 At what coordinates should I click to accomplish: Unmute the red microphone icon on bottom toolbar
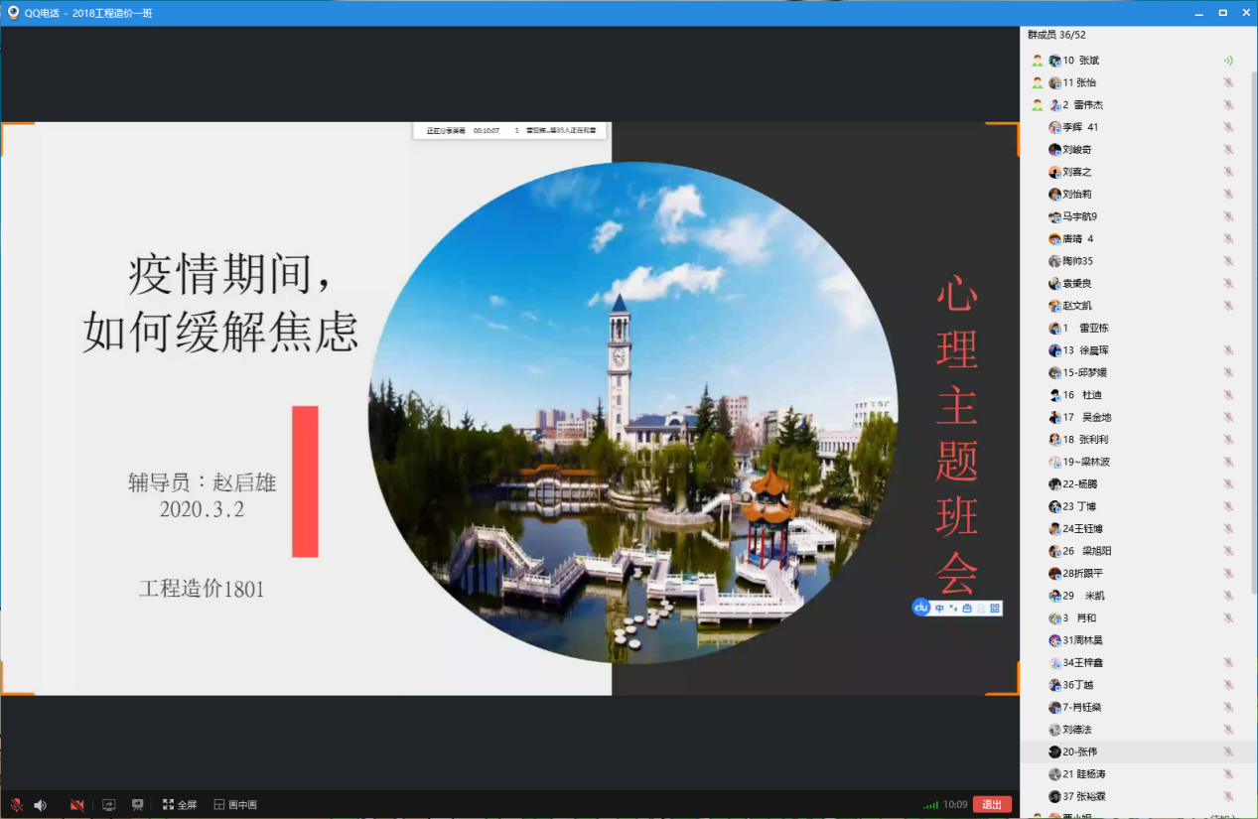tap(16, 804)
